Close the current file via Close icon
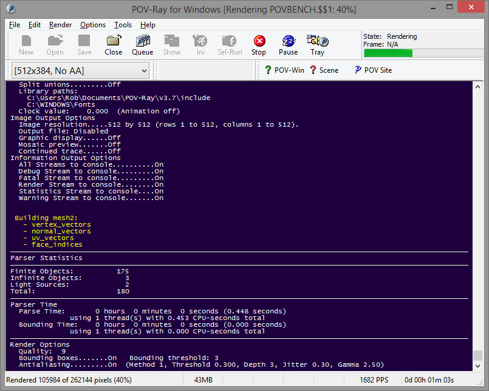Viewport: 489px width, 391px height. click(113, 45)
